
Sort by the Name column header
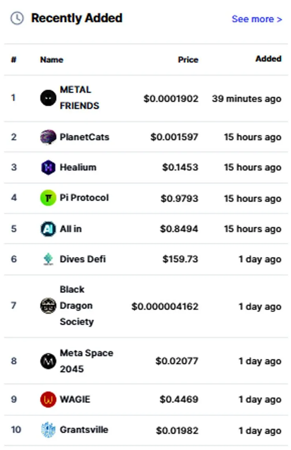[52, 60]
